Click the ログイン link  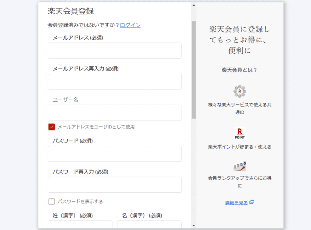pyautogui.click(x=130, y=25)
